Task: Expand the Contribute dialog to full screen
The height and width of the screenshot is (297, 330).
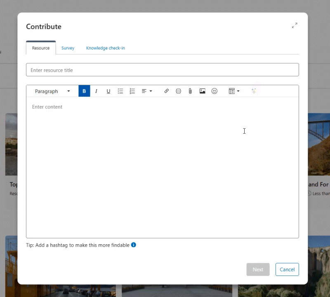Action: click(x=295, y=25)
